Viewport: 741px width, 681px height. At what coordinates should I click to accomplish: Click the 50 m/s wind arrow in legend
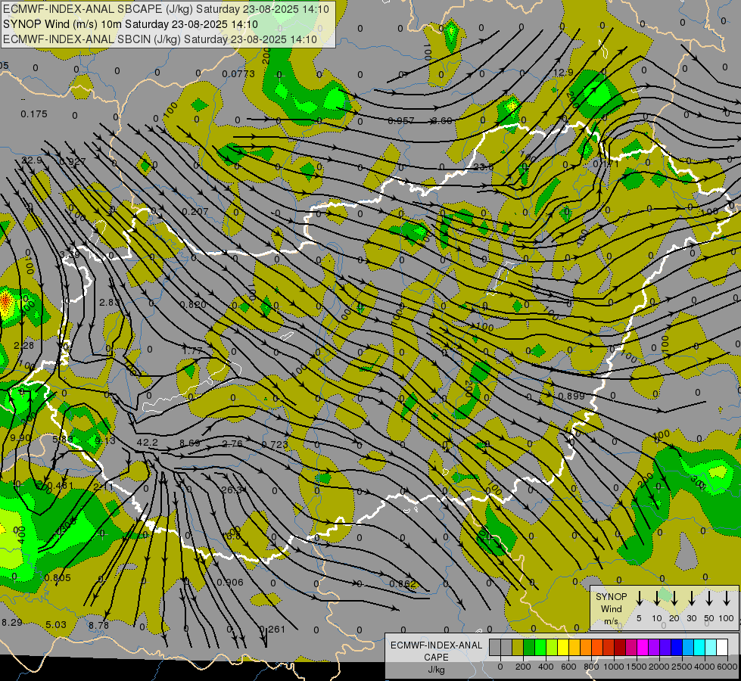pyautogui.click(x=709, y=599)
